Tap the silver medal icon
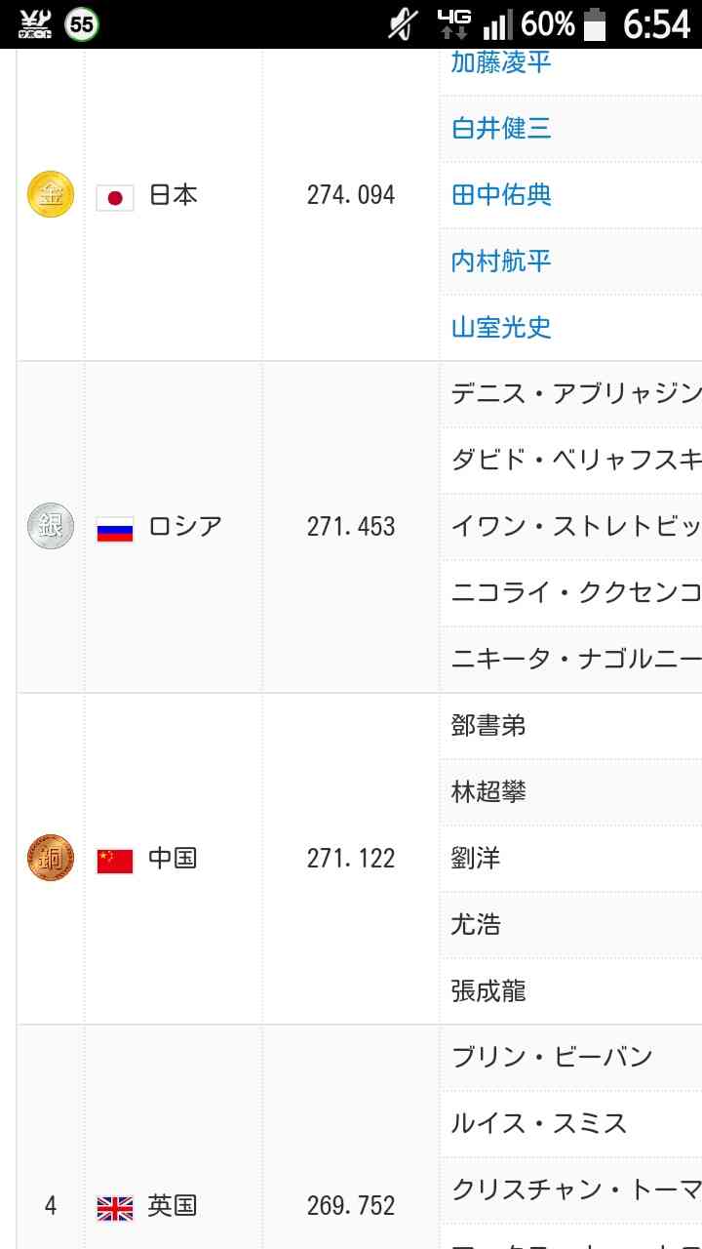 (51, 526)
